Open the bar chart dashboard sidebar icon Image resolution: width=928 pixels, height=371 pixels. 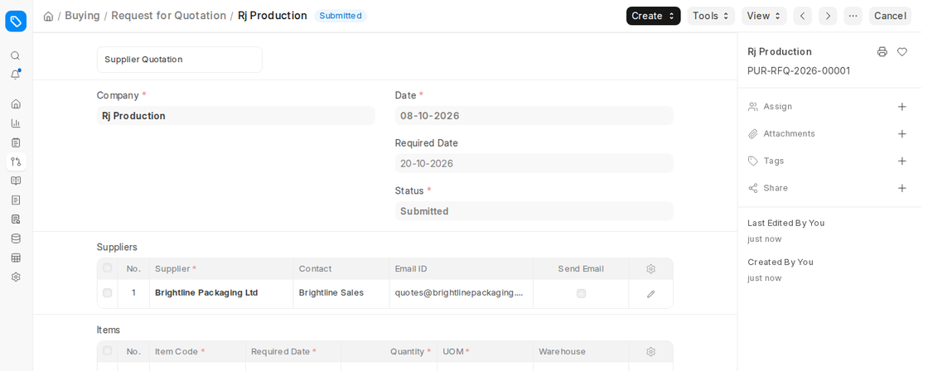point(16,123)
